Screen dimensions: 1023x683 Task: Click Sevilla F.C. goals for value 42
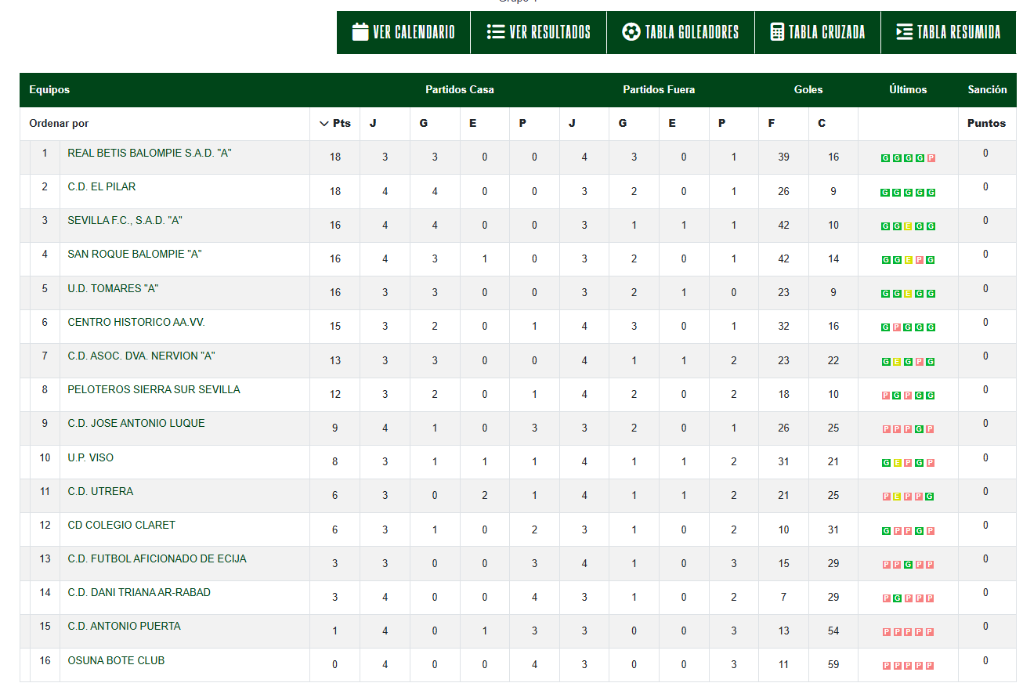tap(783, 226)
